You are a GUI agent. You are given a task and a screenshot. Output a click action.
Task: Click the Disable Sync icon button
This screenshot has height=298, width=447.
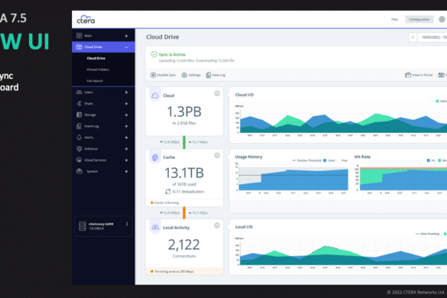click(x=153, y=75)
